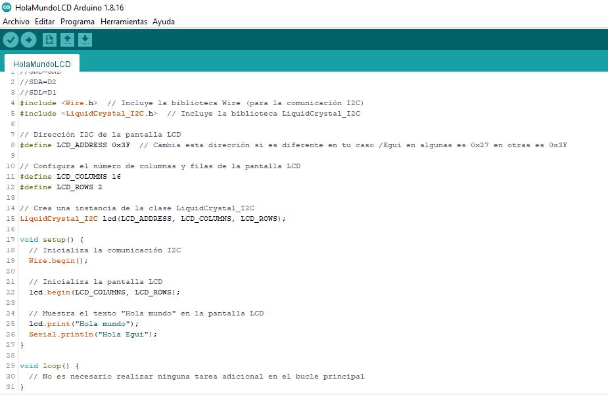Click the "#define LCD_ADDRESS 0x3F" definition

tap(75, 145)
